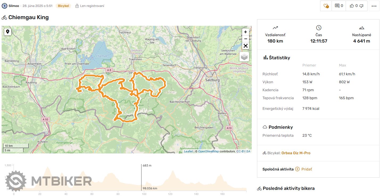Give a thumbs down to activity

click(361, 6)
